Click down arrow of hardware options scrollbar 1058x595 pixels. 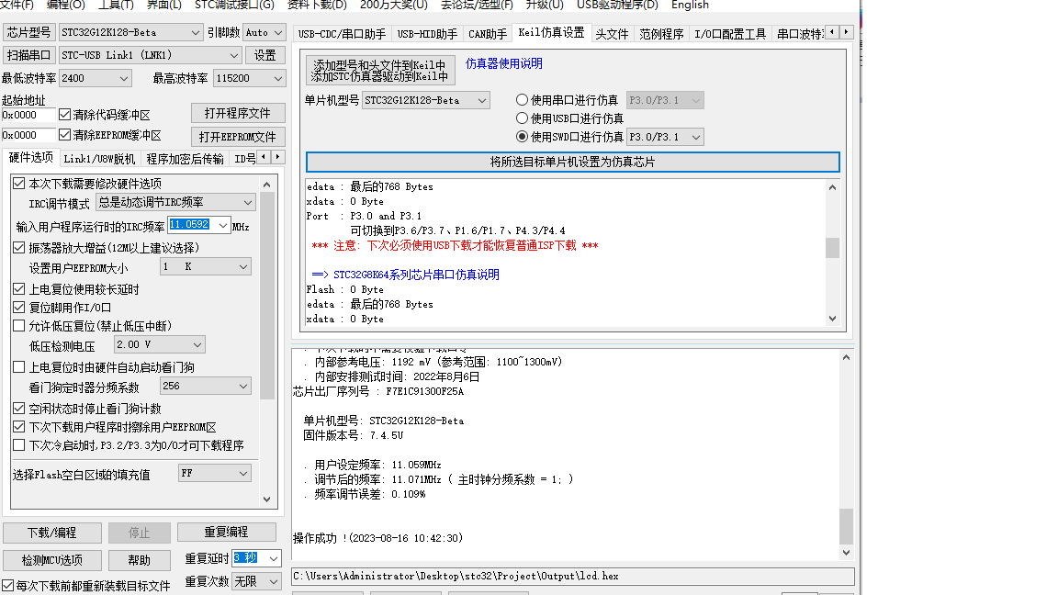[x=267, y=500]
